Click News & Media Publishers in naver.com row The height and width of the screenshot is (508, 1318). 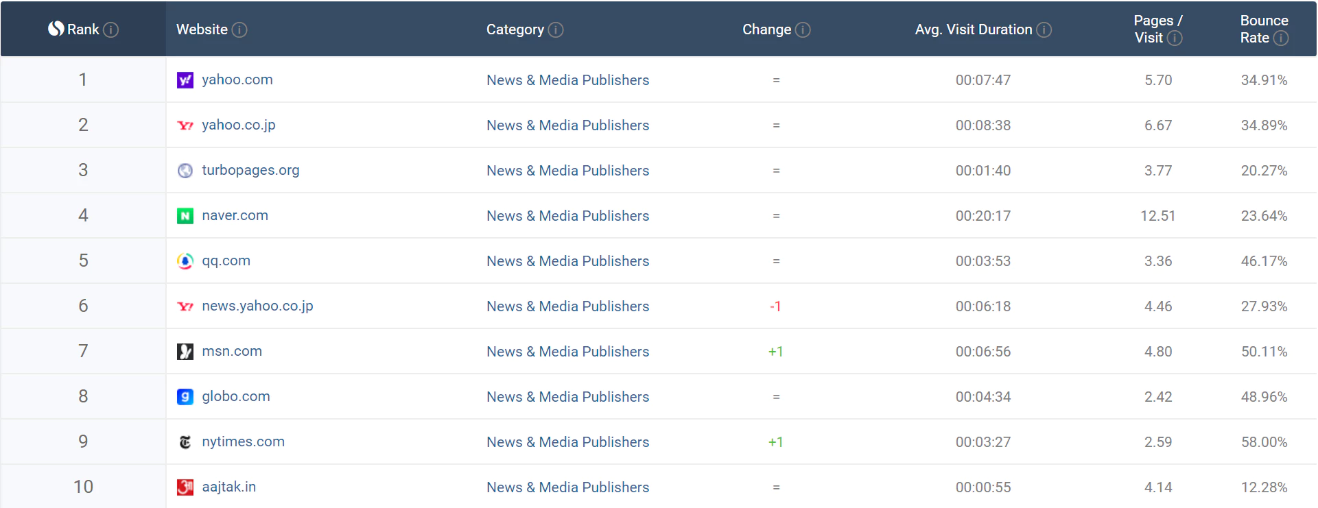click(567, 216)
